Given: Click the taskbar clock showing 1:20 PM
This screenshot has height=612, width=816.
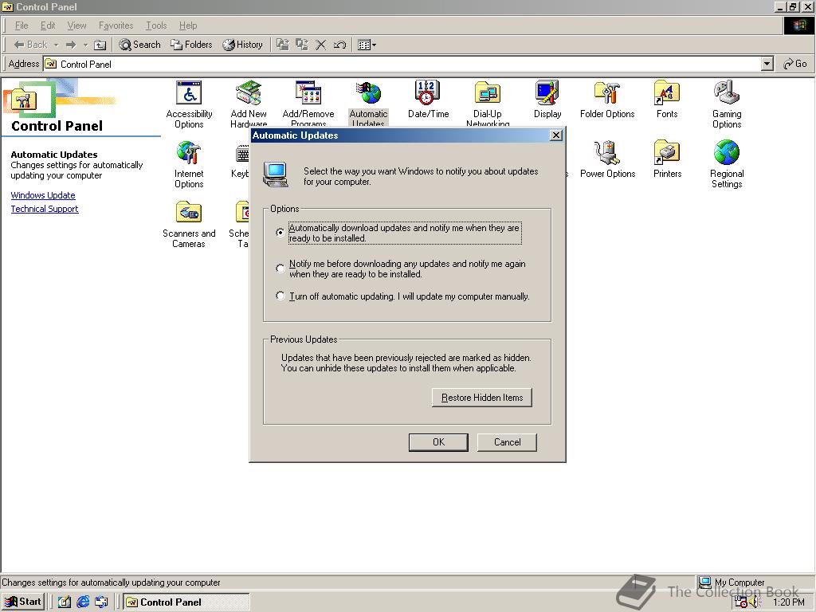Looking at the screenshot, I should tap(788, 602).
